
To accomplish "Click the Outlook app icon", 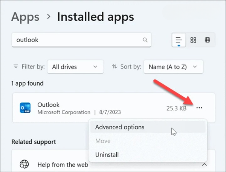I will [x=25, y=108].
